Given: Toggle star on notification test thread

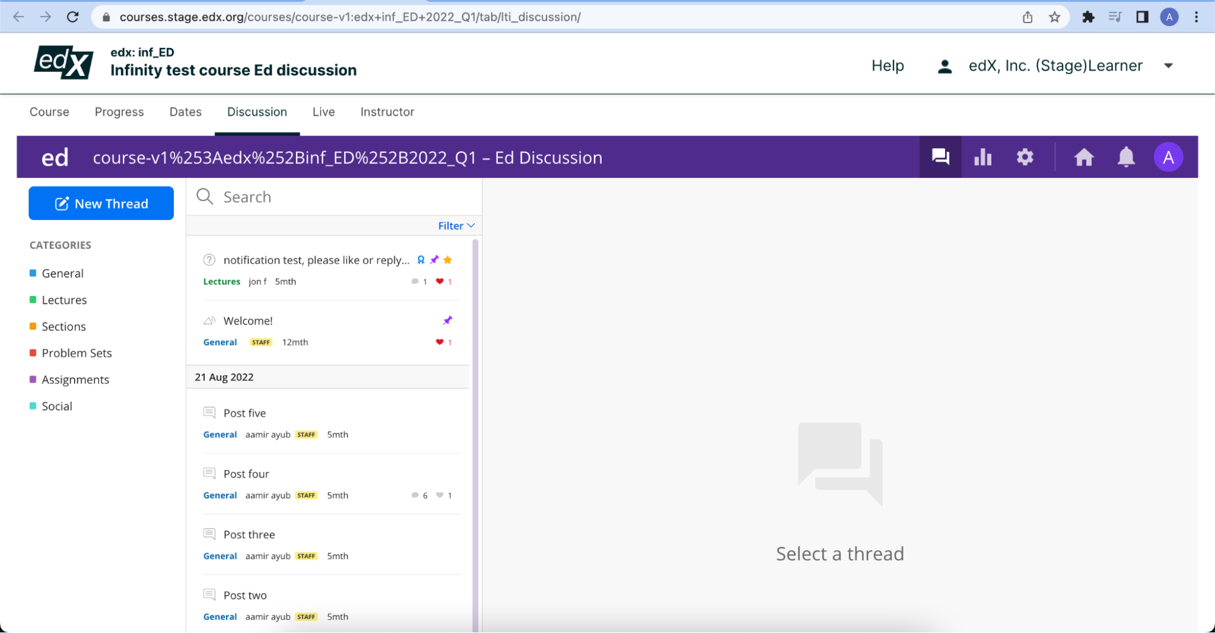Looking at the screenshot, I should [448, 260].
